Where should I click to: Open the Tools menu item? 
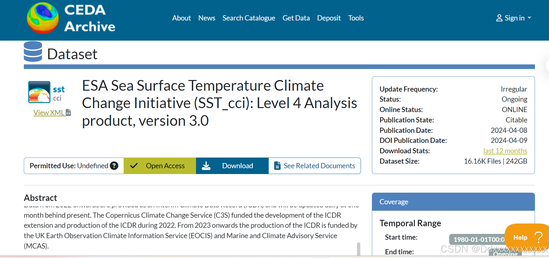(356, 18)
